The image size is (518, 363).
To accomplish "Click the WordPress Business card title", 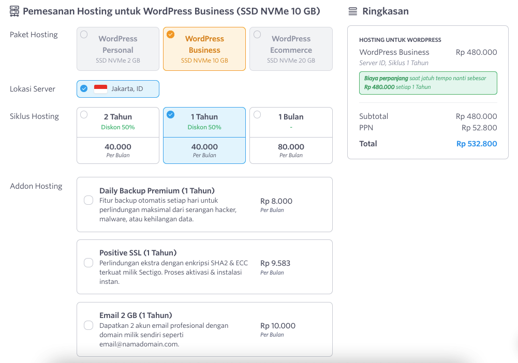I will 204,44.
